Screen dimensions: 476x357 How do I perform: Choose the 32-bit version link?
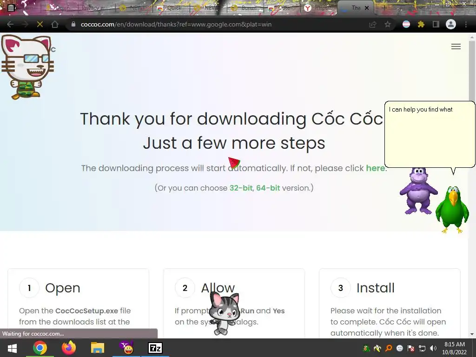click(241, 188)
